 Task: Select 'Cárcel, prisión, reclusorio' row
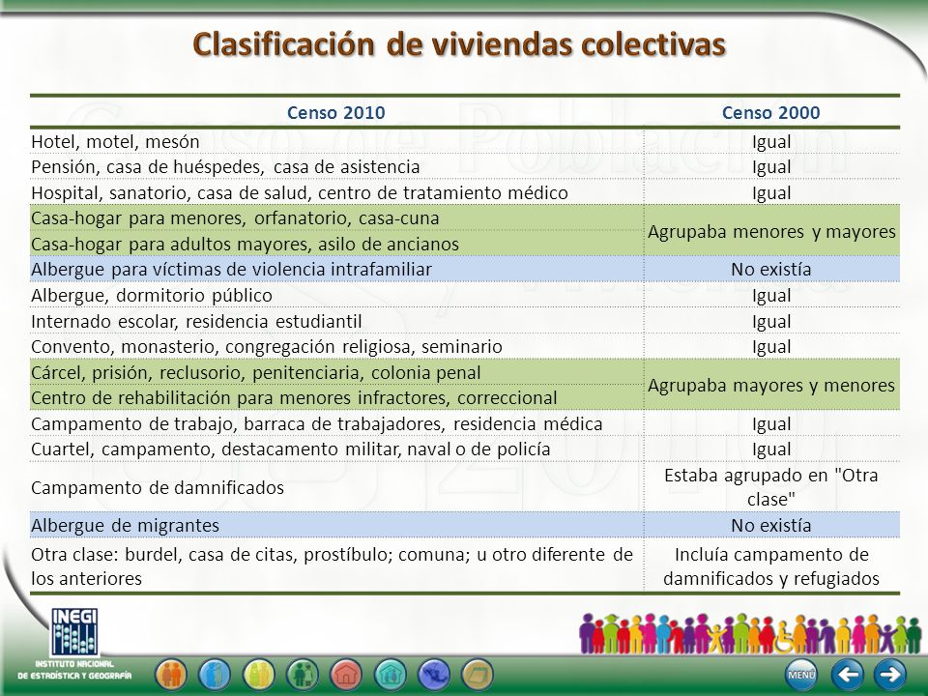tap(336, 372)
